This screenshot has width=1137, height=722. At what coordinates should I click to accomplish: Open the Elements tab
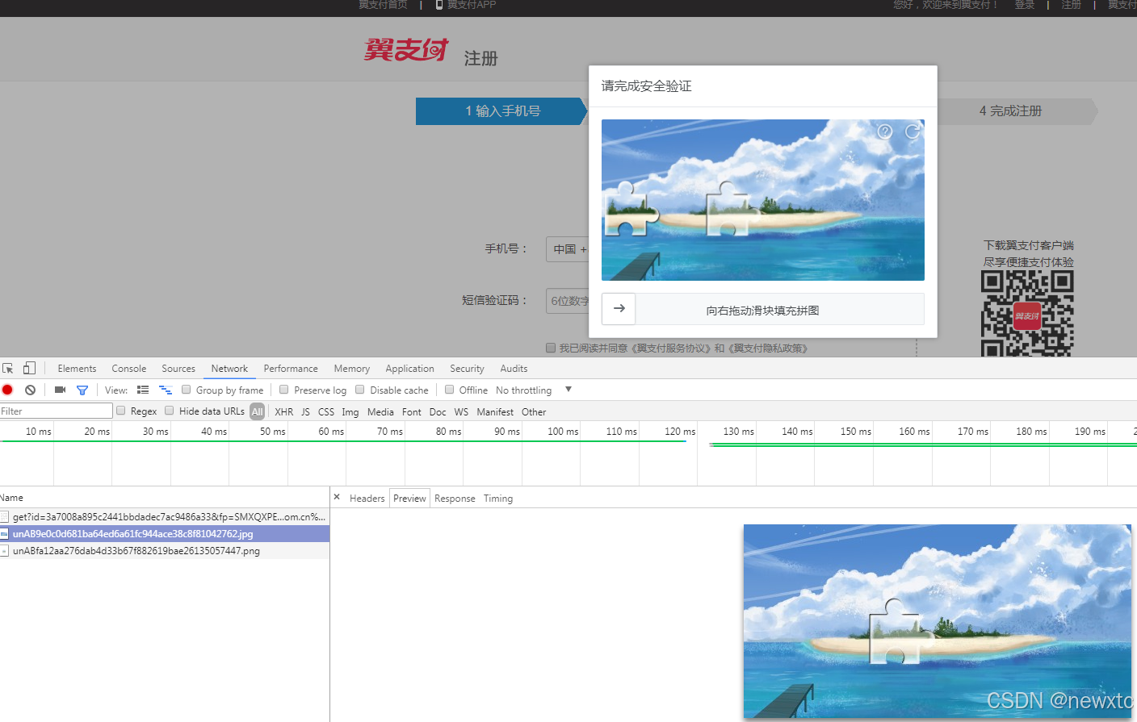77,369
